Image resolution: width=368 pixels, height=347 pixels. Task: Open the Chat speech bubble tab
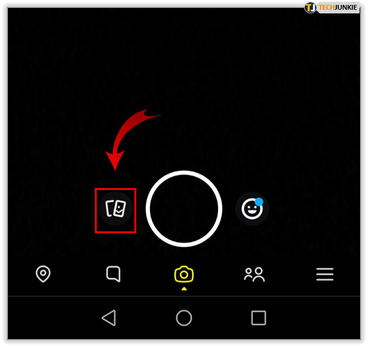tap(113, 274)
